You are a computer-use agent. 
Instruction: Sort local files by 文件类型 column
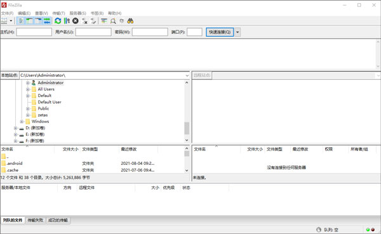[100, 149]
